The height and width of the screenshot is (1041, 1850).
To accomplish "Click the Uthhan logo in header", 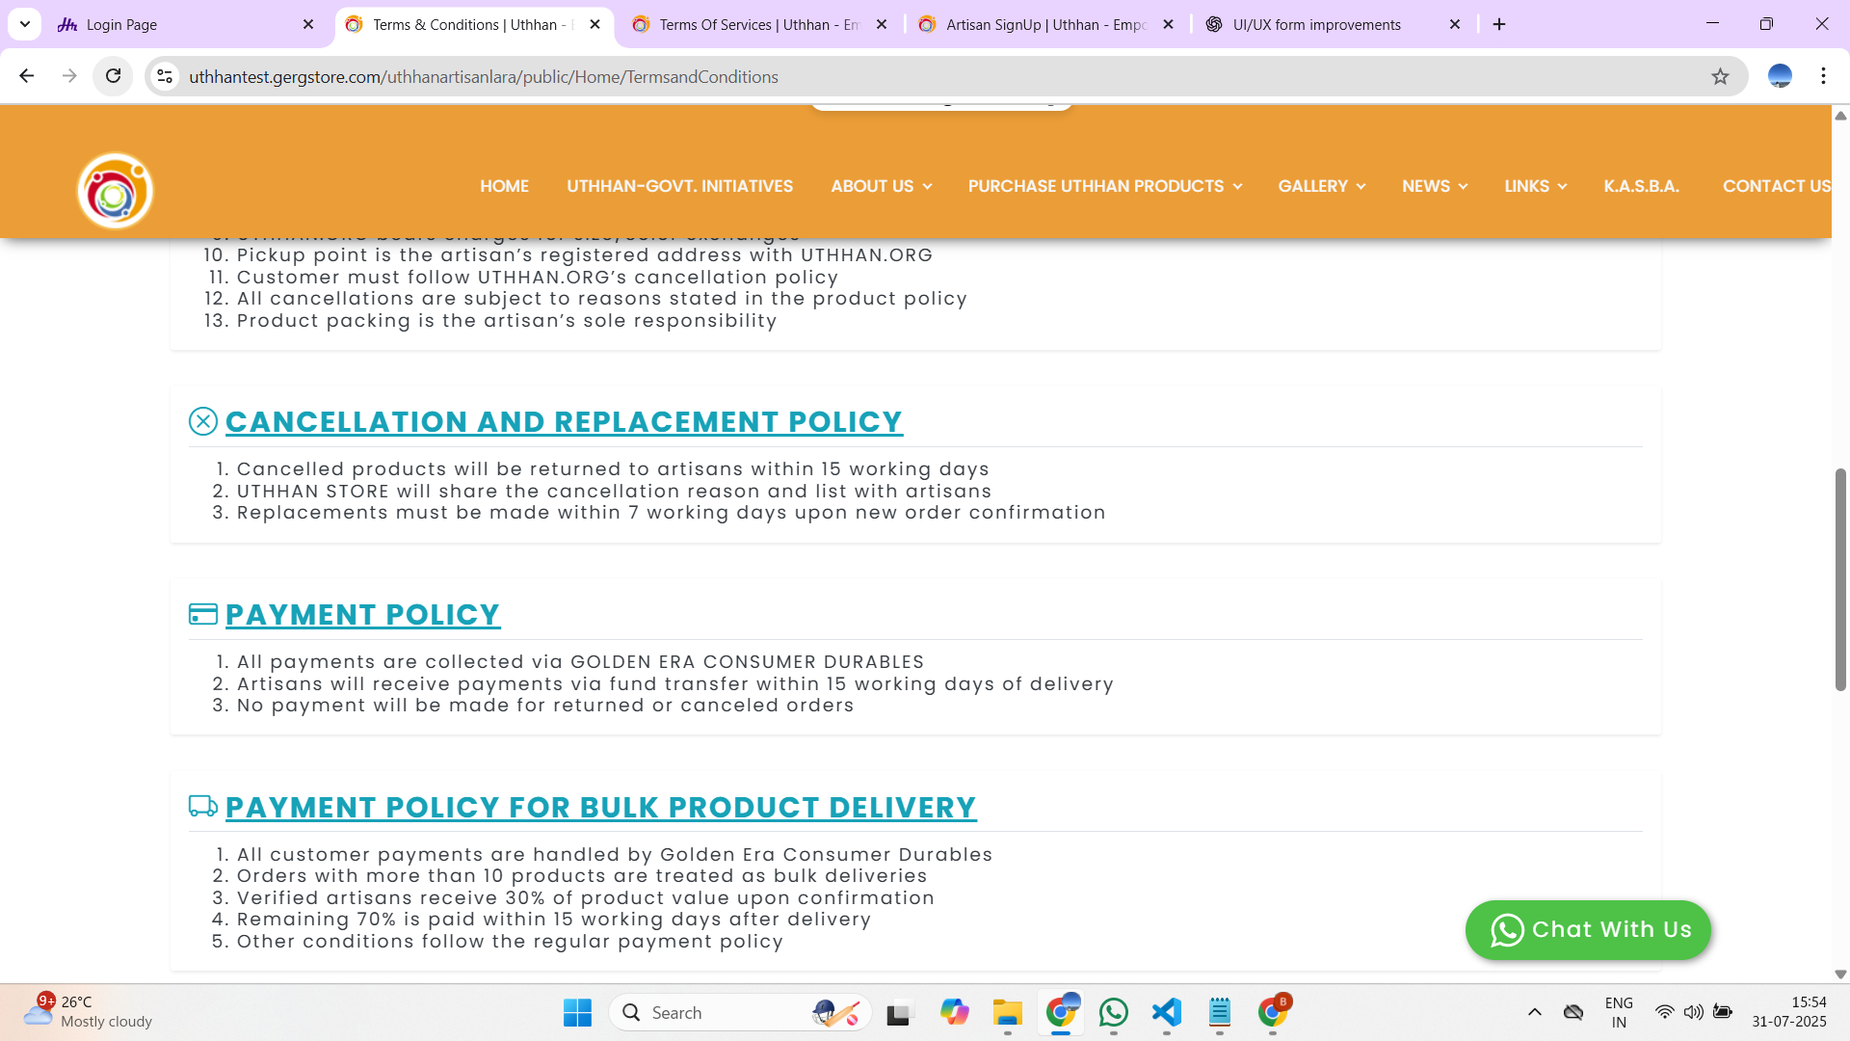I will click(115, 191).
